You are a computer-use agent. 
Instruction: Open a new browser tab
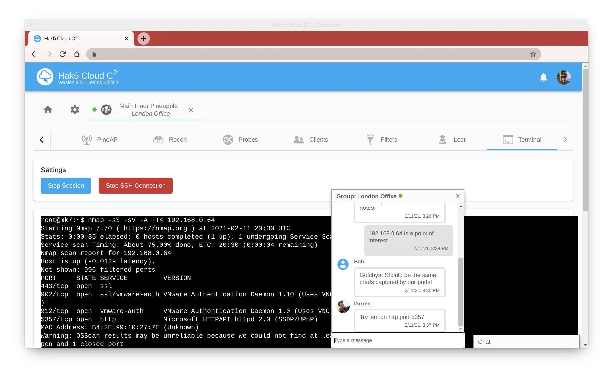(x=144, y=39)
